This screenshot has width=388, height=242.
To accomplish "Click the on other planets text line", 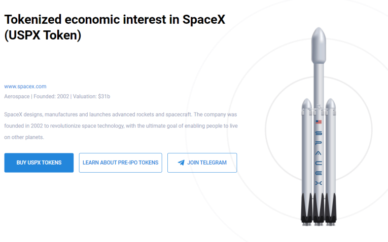I will [24, 137].
